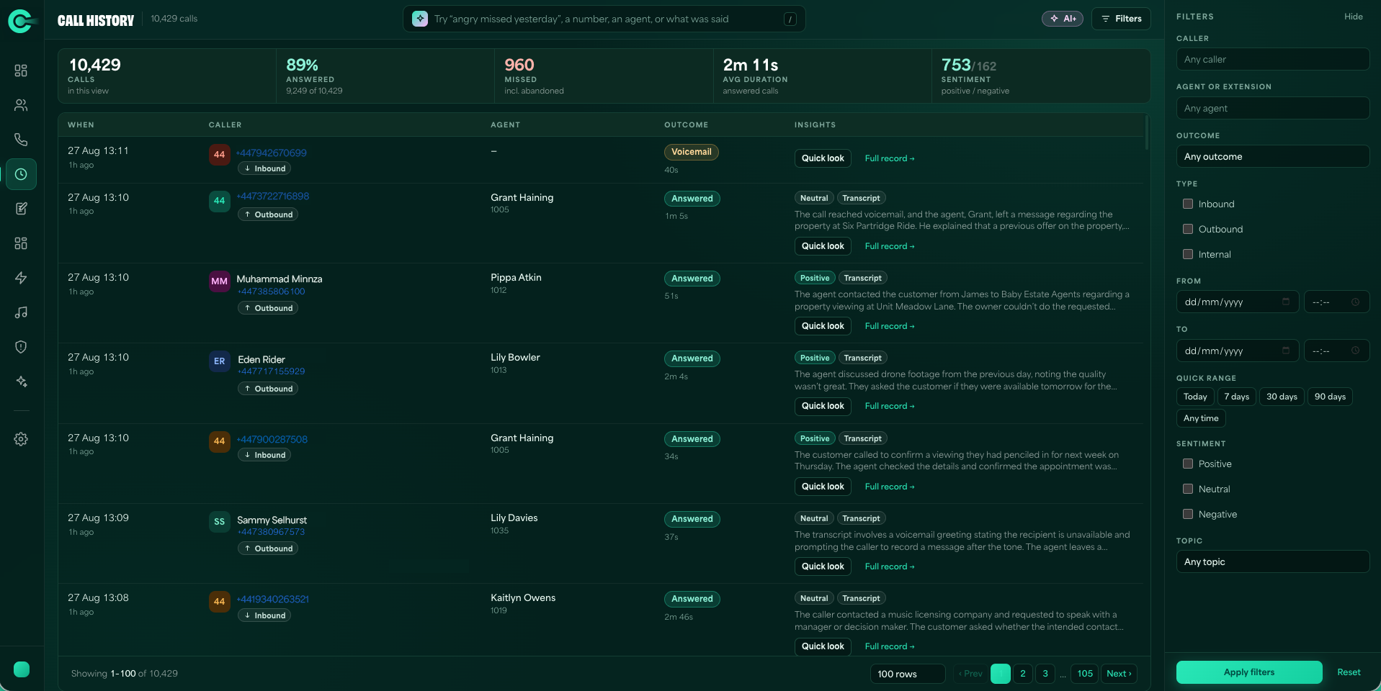Click the green avatar at sidebar bottom
This screenshot has width=1381, height=691.
22,669
